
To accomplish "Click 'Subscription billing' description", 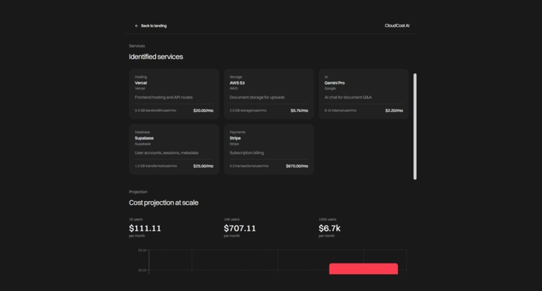I will [x=247, y=153].
